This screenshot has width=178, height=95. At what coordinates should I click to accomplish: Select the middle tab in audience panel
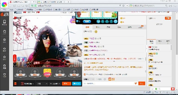(x=160, y=42)
